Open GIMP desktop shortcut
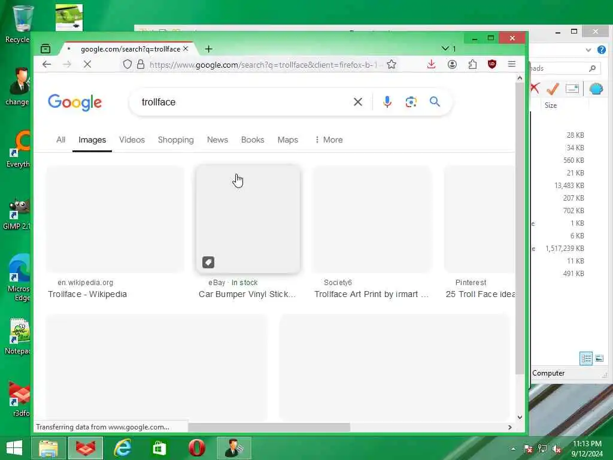 tap(17, 214)
